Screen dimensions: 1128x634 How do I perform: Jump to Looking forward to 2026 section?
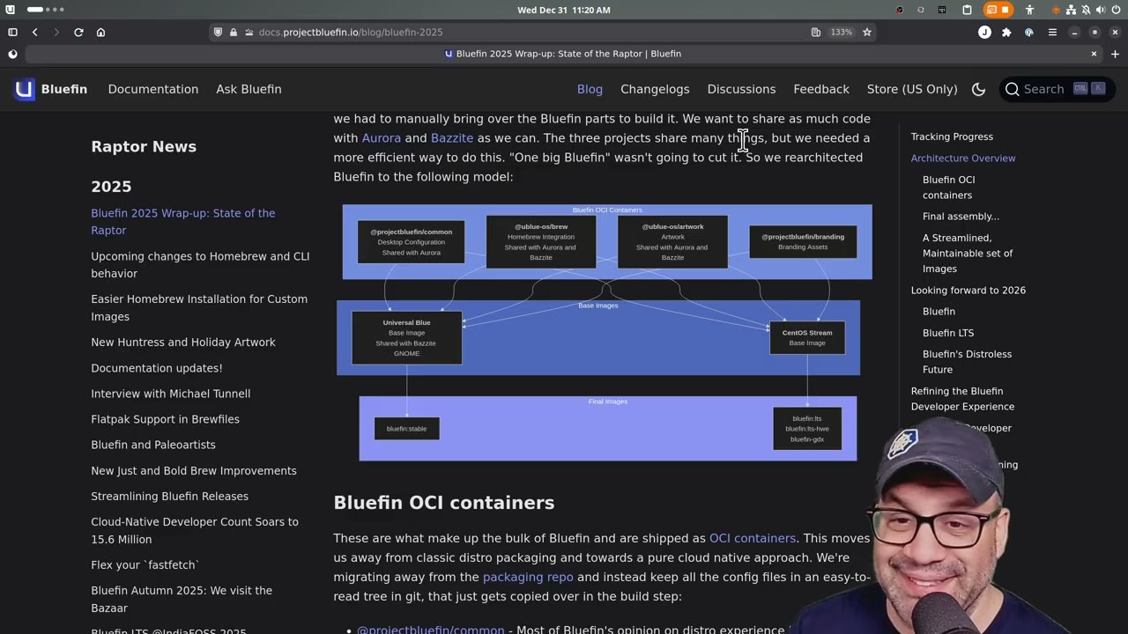point(968,291)
